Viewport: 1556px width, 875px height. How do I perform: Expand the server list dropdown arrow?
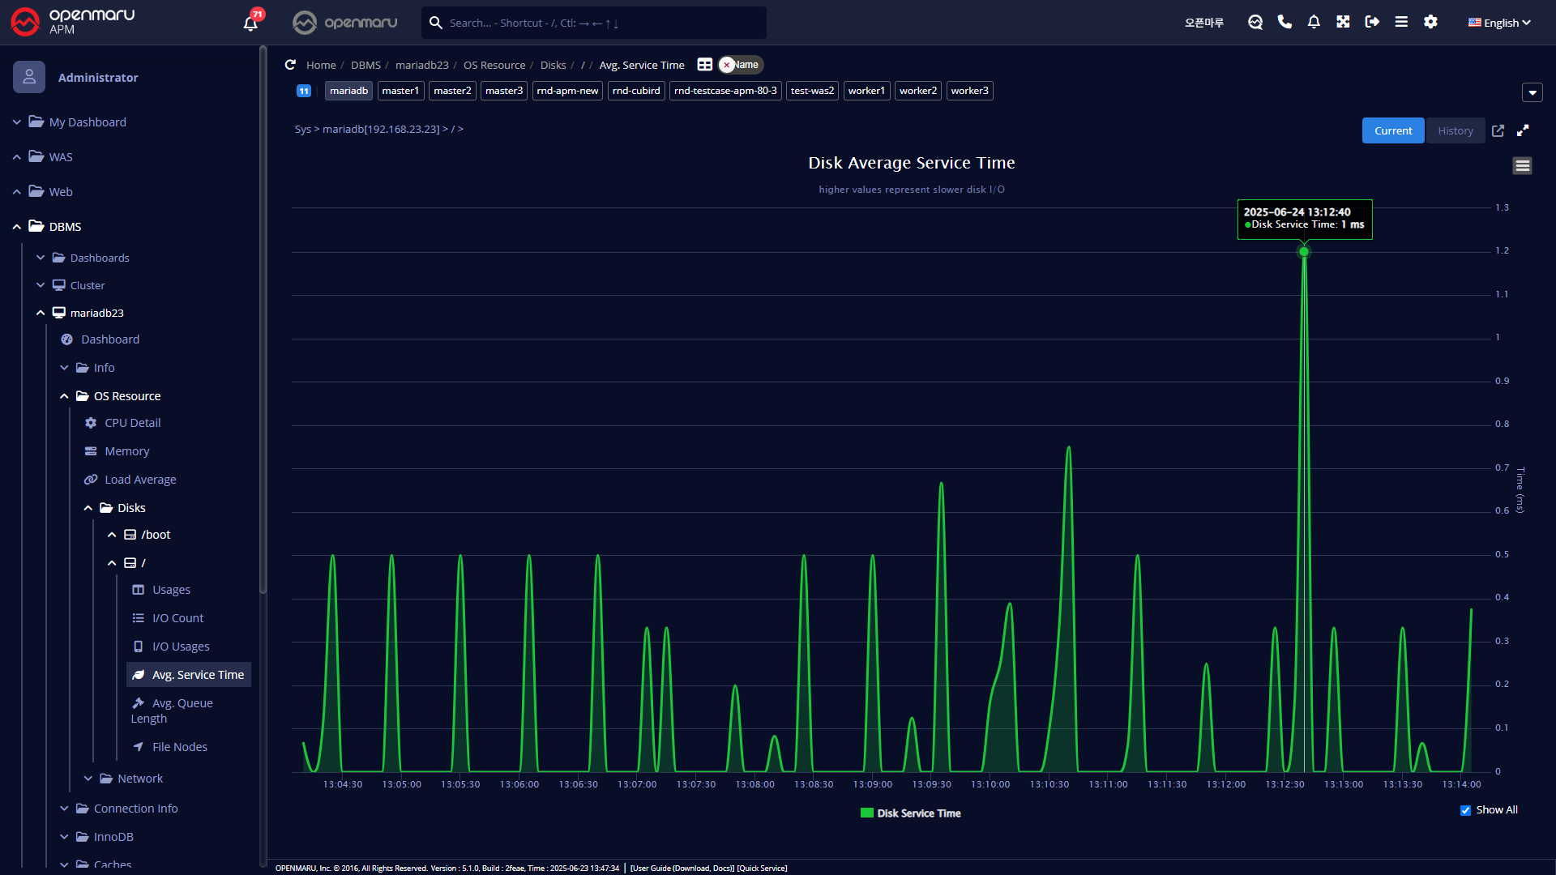[x=1532, y=92]
